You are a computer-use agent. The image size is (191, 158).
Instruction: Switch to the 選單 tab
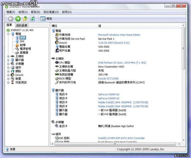point(9,25)
